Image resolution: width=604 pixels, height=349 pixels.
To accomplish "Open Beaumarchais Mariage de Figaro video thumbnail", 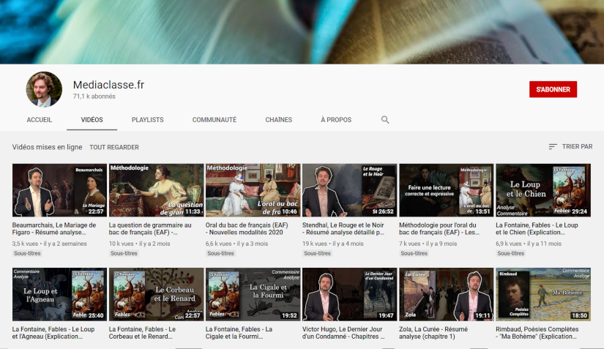I will [x=59, y=190].
